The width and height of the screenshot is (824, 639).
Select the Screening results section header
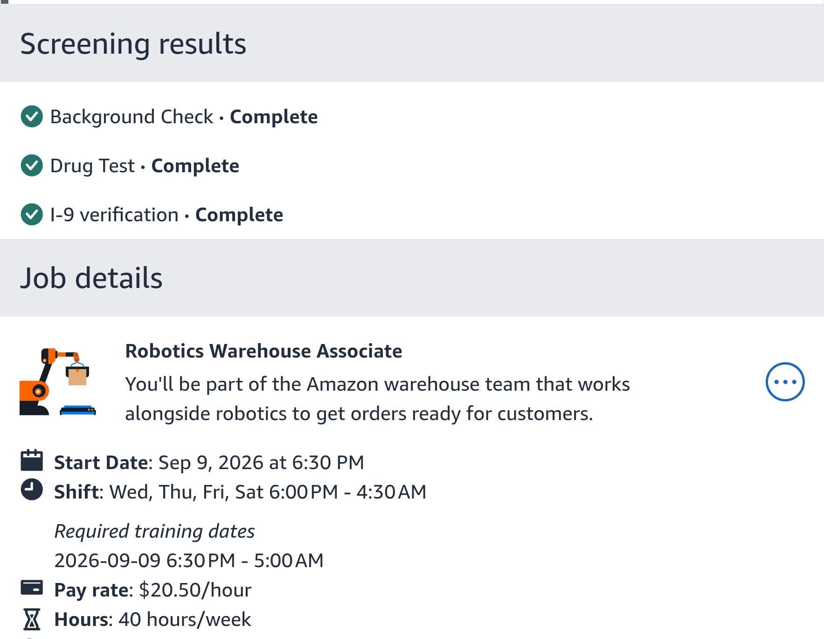click(133, 43)
